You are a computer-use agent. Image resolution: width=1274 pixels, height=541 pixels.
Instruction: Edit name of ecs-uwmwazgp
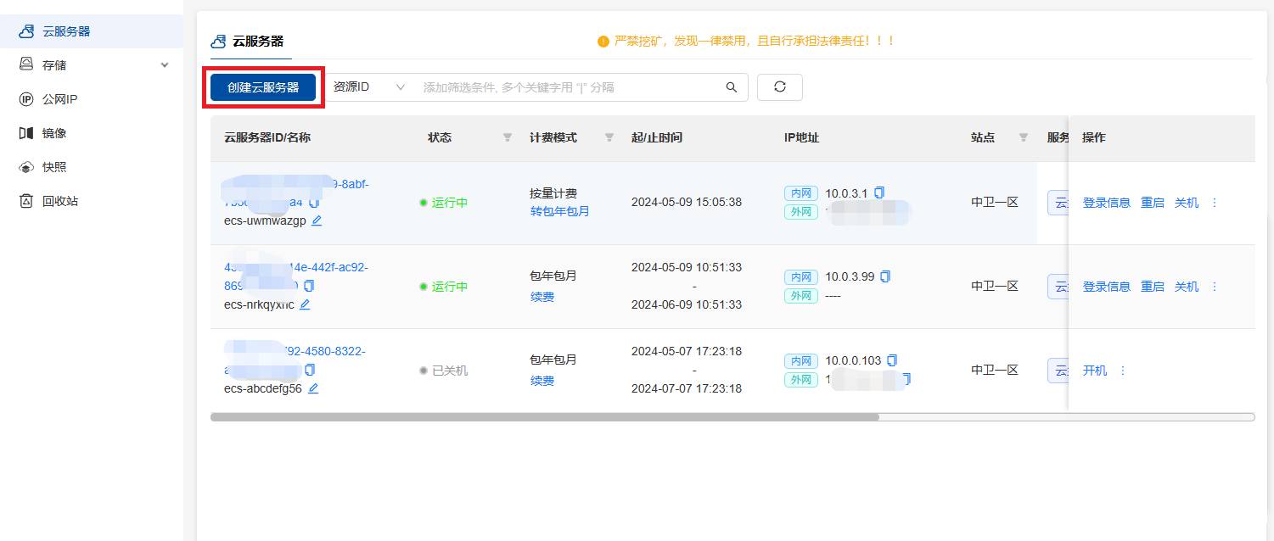317,220
